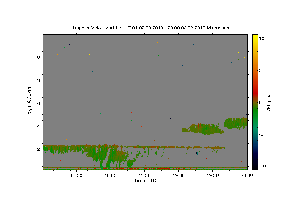306x204 pixels.
Task: Select the 18:30 time tick label
Action: click(145, 175)
